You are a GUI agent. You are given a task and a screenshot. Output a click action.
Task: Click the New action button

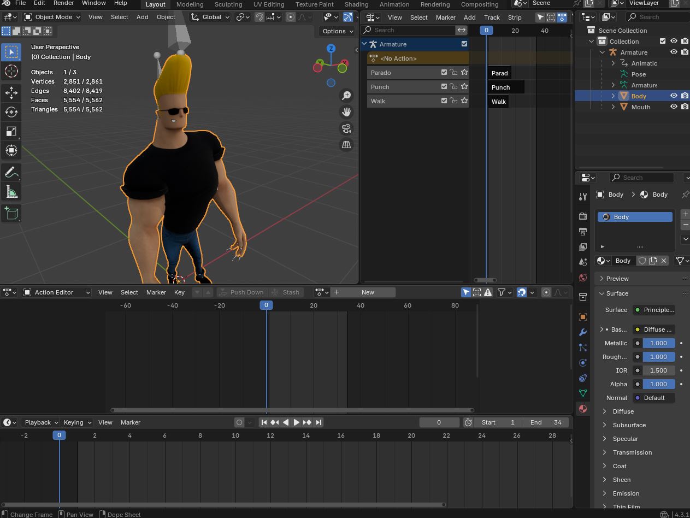pyautogui.click(x=368, y=292)
